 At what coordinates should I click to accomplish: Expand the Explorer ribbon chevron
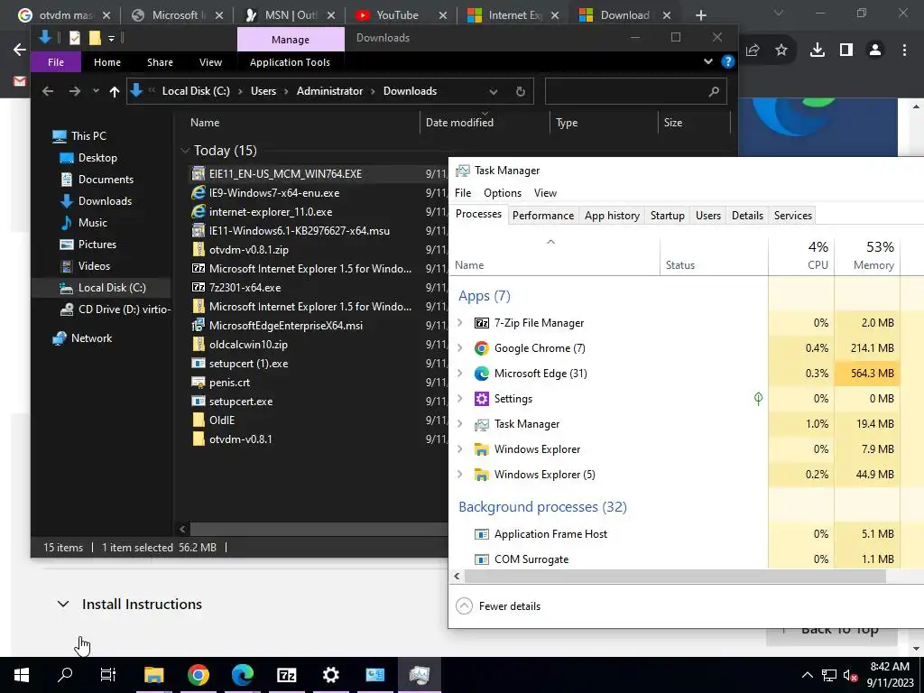point(708,61)
